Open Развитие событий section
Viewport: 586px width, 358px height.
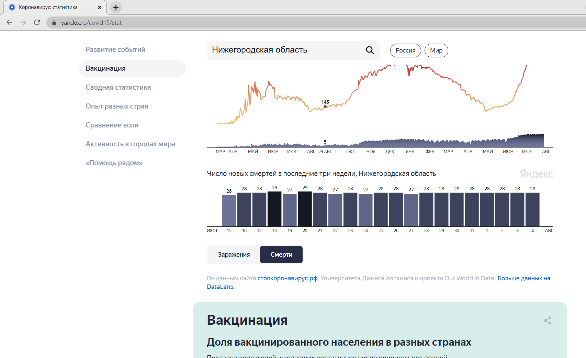click(115, 49)
